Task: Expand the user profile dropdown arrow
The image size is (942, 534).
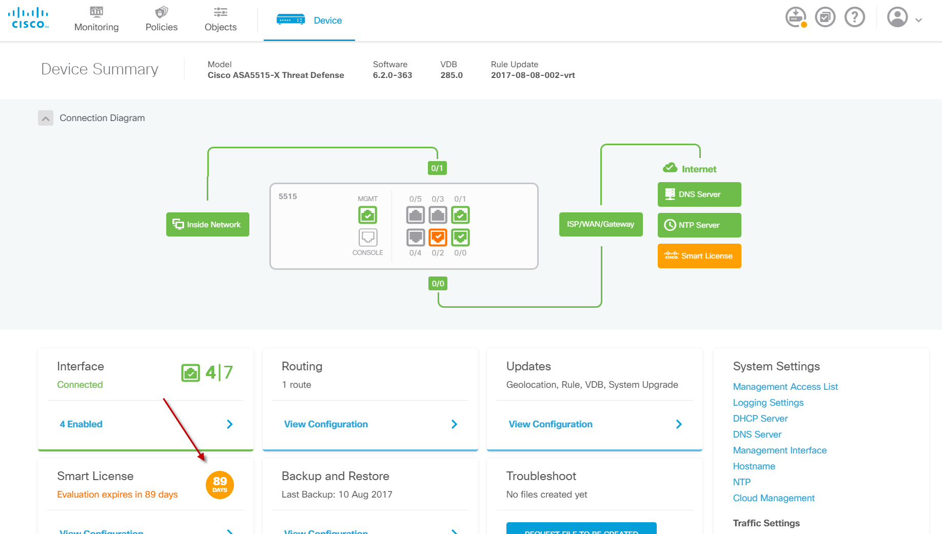Action: (919, 21)
